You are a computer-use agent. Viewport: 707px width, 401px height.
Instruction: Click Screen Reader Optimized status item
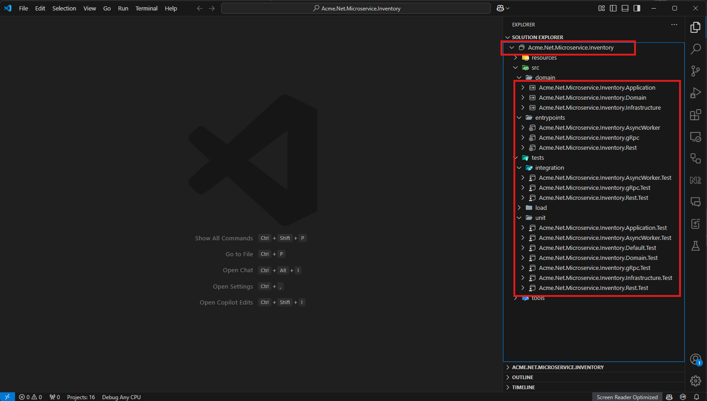coord(627,397)
